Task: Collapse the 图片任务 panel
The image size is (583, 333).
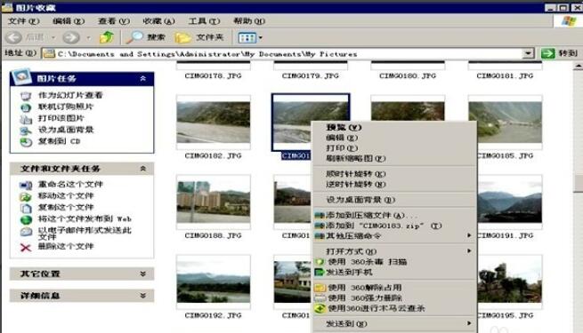Action: coord(142,79)
